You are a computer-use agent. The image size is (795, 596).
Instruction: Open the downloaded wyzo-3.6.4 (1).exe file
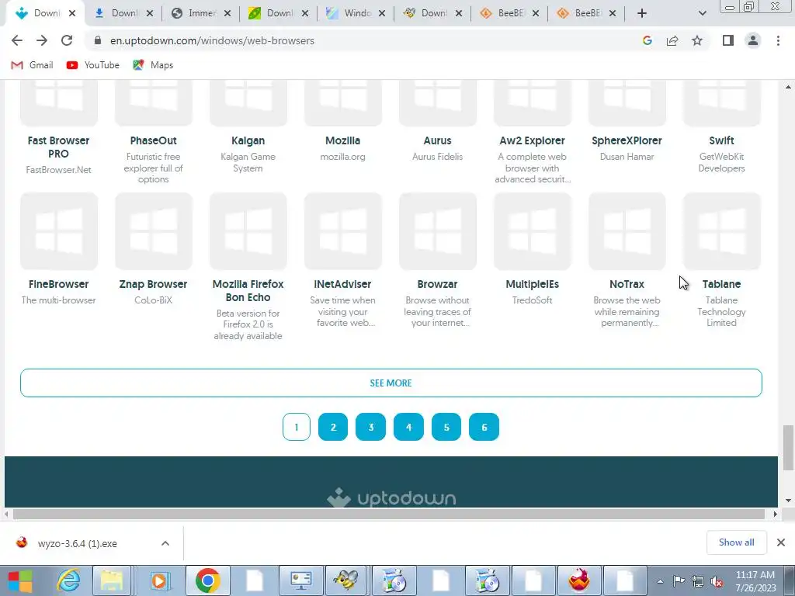tap(77, 543)
